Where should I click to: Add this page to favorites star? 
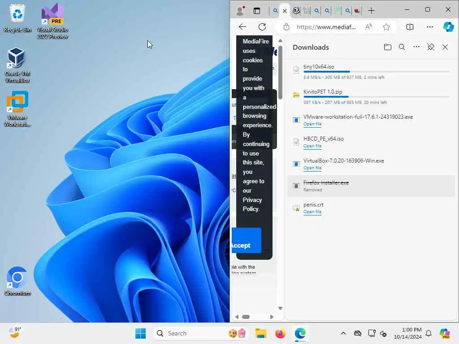386,27
